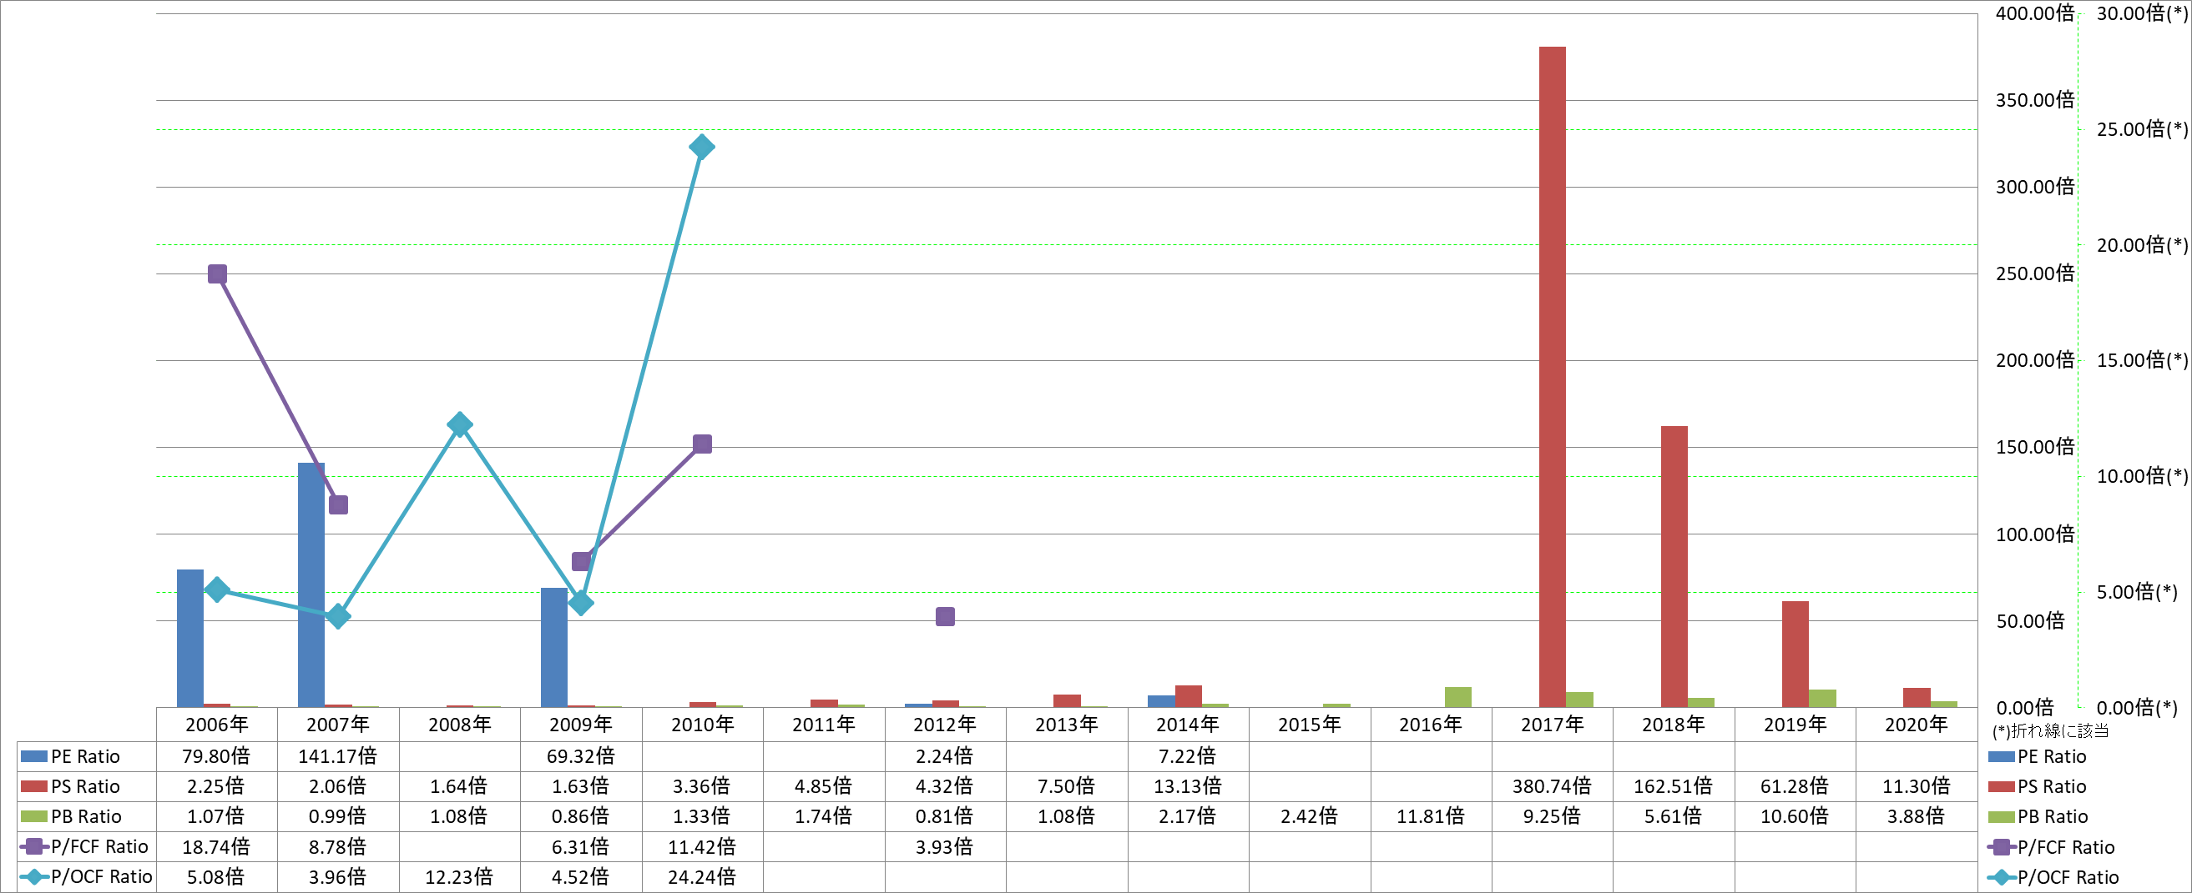2192x893 pixels.
Task: Click the PB Ratio green legend swatch in left table
Action: pos(33,816)
